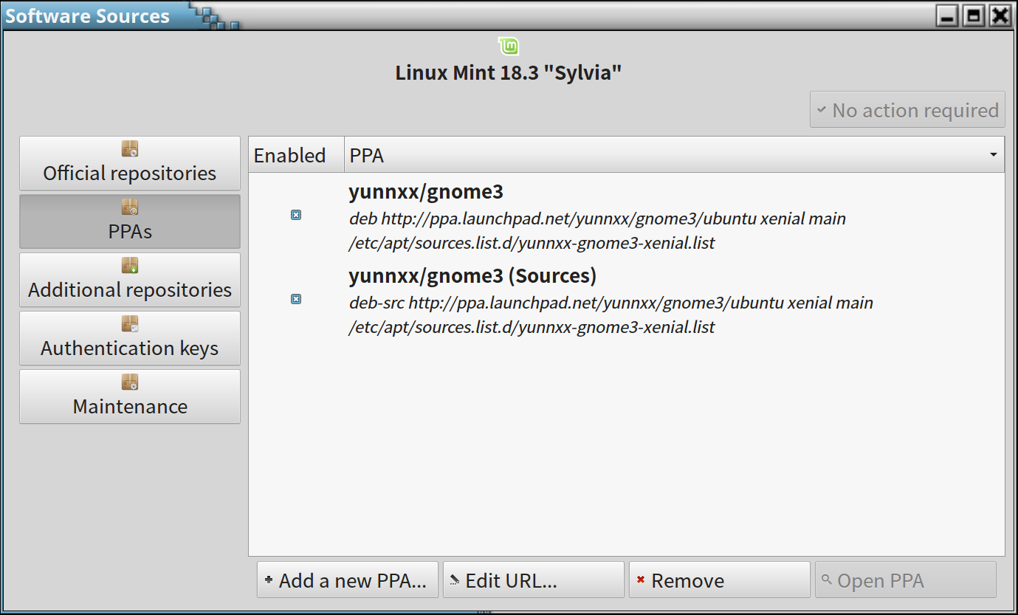This screenshot has width=1018, height=615.
Task: Select the yunnxx/gnome3 (Sources) title
Action: pos(472,276)
